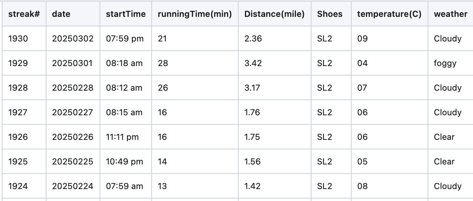The width and height of the screenshot is (473, 201).
Task: Click the temperature(C) column header
Action: (389, 14)
